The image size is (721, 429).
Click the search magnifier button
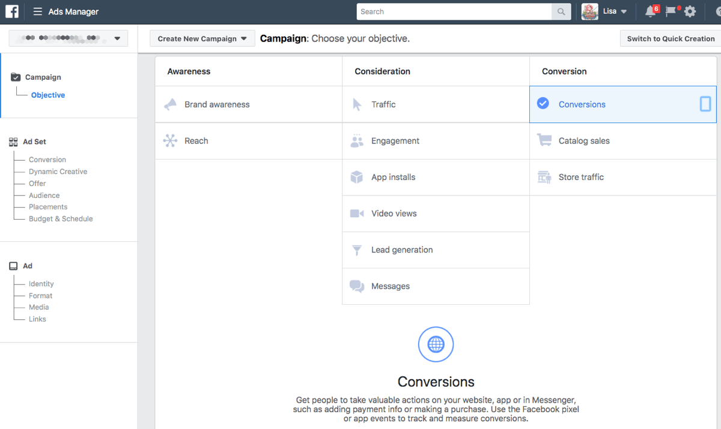(x=561, y=11)
